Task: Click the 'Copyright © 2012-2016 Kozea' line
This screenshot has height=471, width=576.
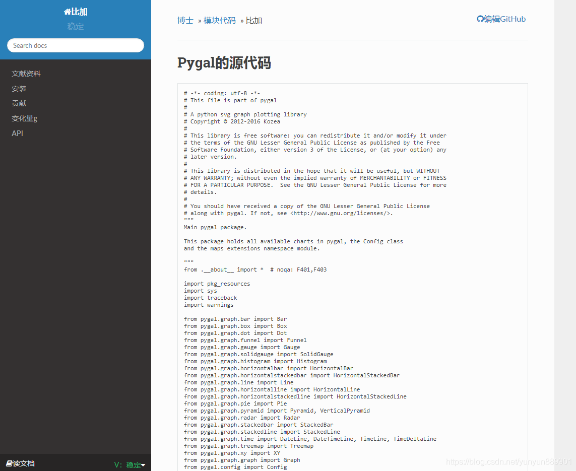Action: coord(232,121)
